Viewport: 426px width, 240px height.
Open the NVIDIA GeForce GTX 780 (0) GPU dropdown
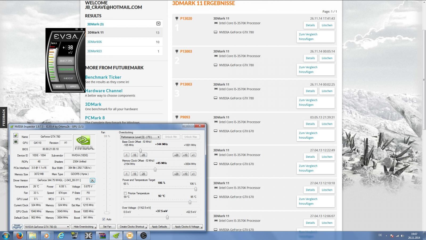click(47, 227)
